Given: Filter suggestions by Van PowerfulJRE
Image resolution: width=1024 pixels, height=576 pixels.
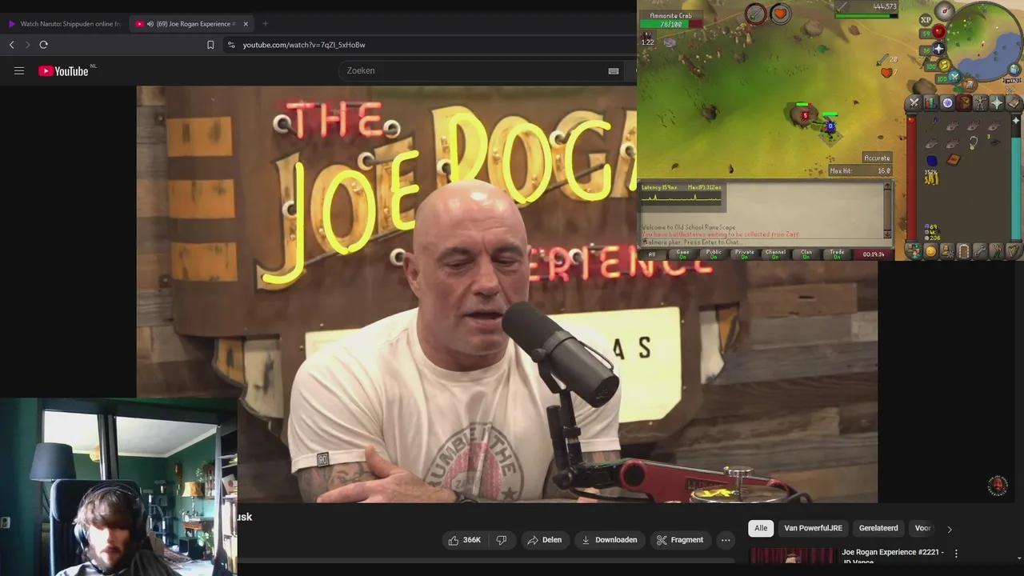Looking at the screenshot, I should point(813,528).
